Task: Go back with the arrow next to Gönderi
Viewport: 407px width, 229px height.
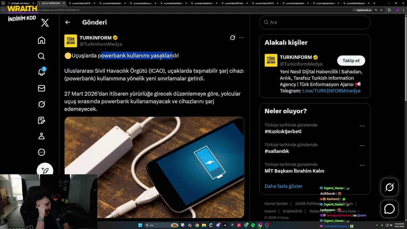Action: coord(67,22)
